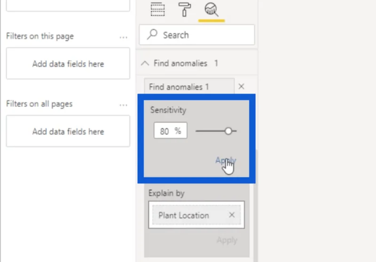Apply the Sensitivity setting
376x262 pixels.
(x=226, y=160)
